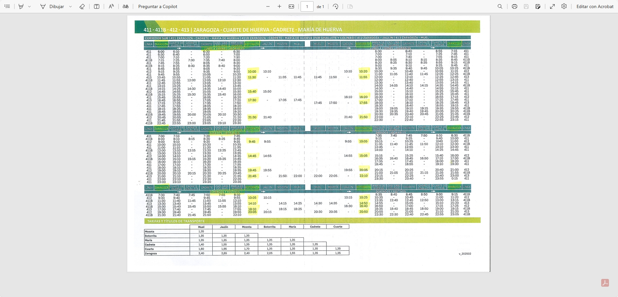Expand Dibujar pen options dropdown
The height and width of the screenshot is (297, 618).
pyautogui.click(x=70, y=6)
